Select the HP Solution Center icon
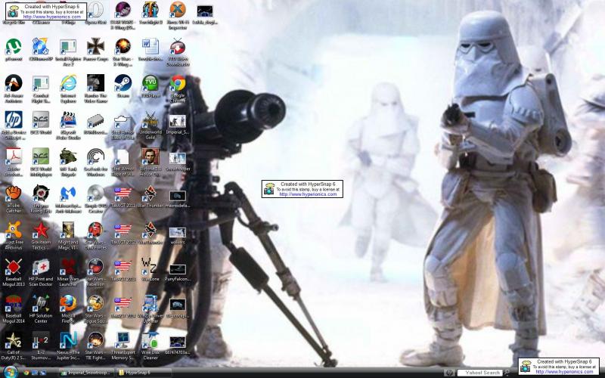Screen dimensions: 605x378 click(41, 309)
